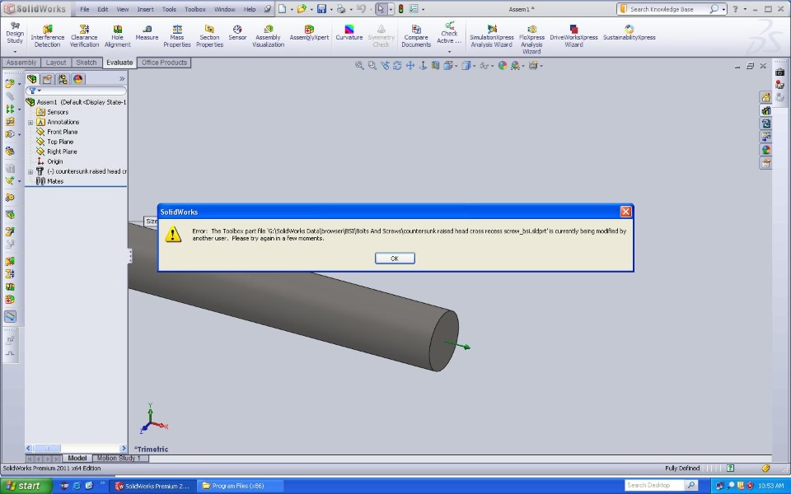Run Interference Detection
This screenshot has width=791, height=494.
click(48, 36)
